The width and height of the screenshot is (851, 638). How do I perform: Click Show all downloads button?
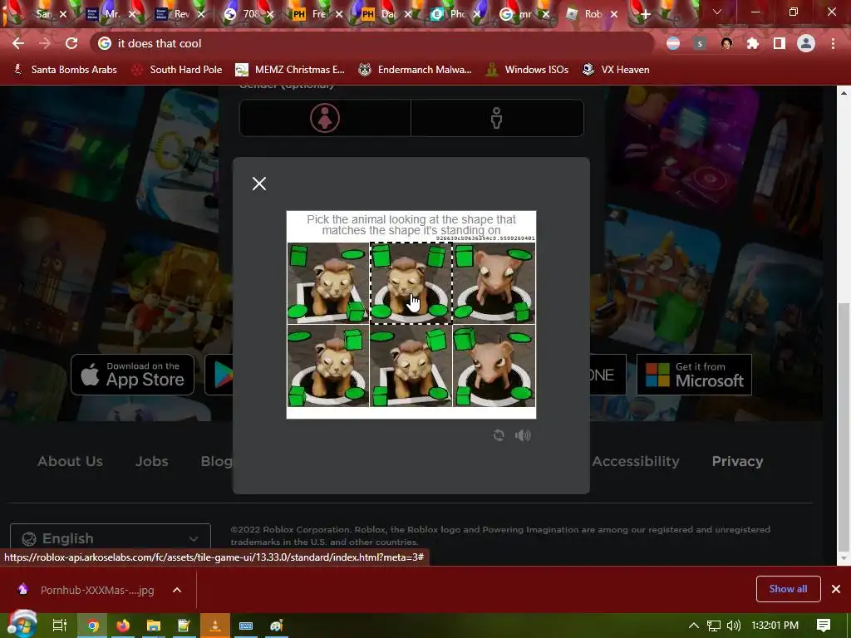[x=788, y=589]
